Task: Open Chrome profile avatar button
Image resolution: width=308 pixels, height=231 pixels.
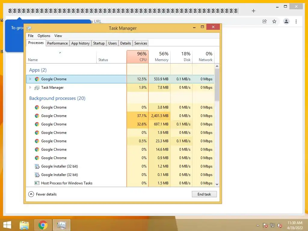Action: pos(286,21)
